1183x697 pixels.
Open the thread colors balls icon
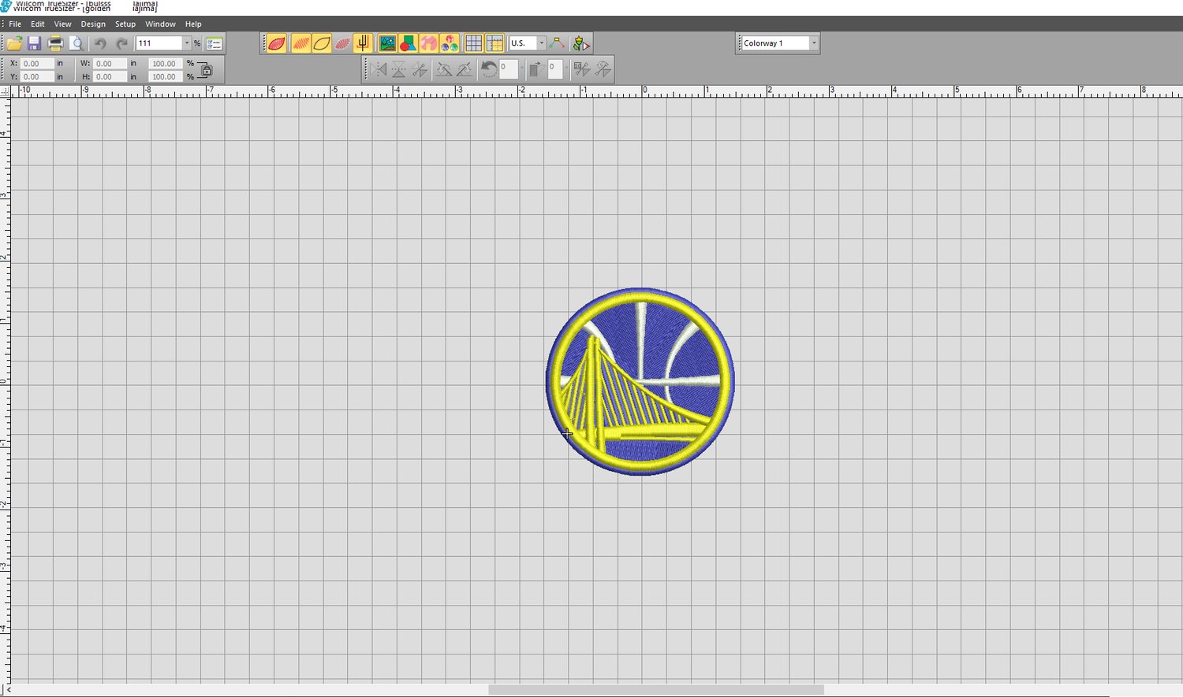coord(450,43)
